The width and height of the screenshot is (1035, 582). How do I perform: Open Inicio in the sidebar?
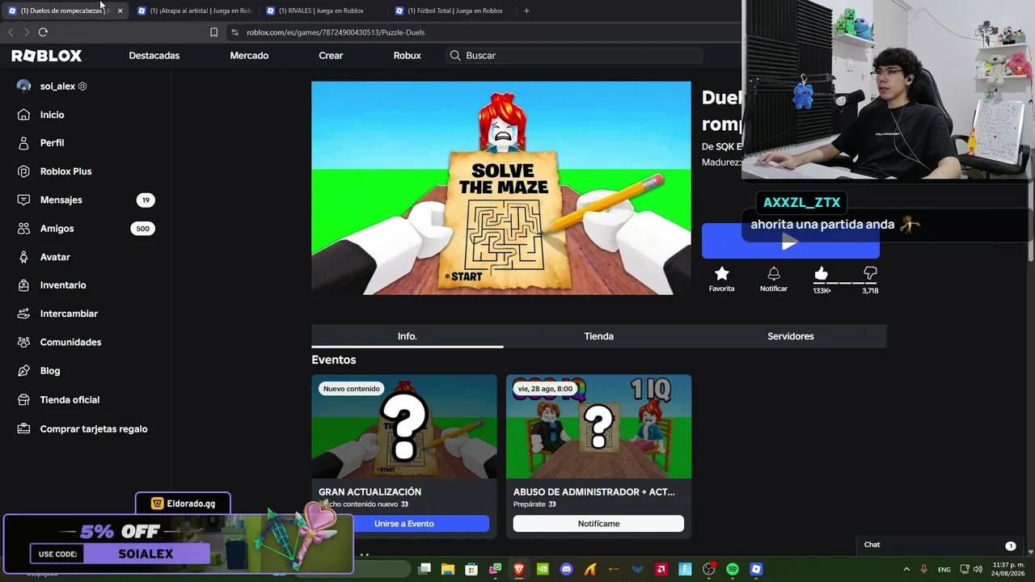click(52, 115)
